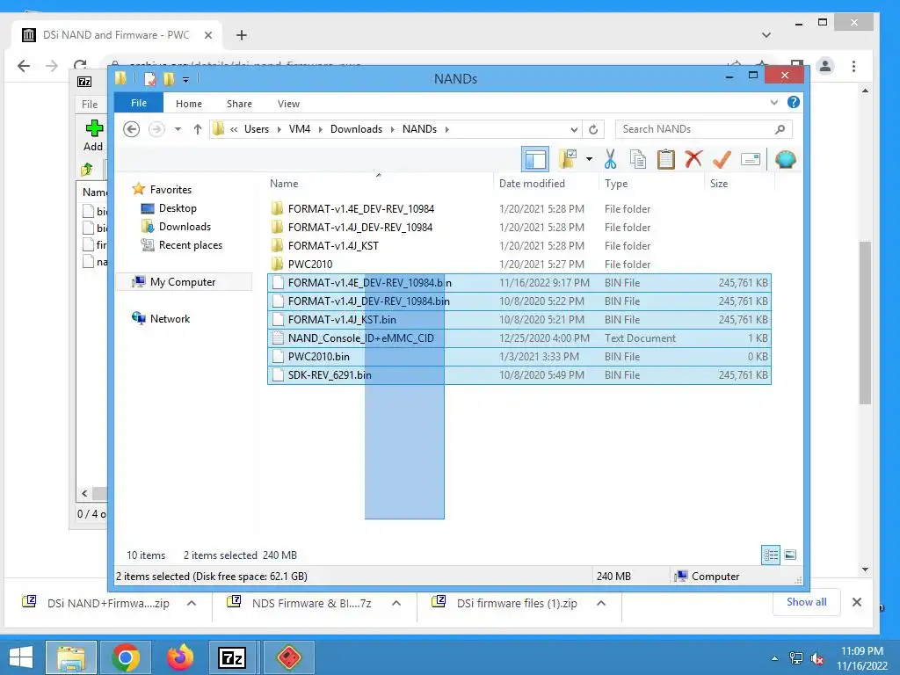
Task: Select Favorites in the navigation pane
Action: 171,190
